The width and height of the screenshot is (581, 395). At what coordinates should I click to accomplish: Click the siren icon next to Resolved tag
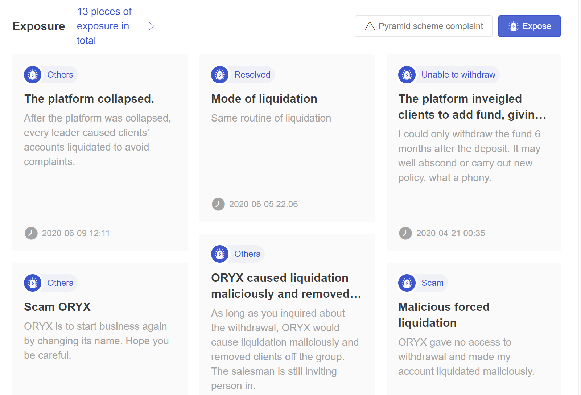tap(220, 75)
